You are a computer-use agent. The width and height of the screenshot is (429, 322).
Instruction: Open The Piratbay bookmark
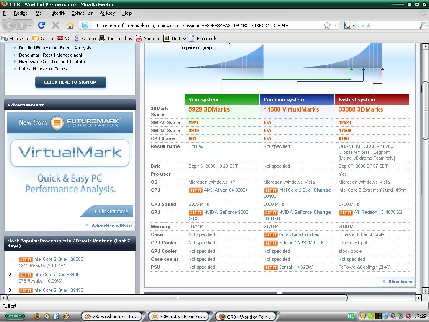click(x=116, y=39)
